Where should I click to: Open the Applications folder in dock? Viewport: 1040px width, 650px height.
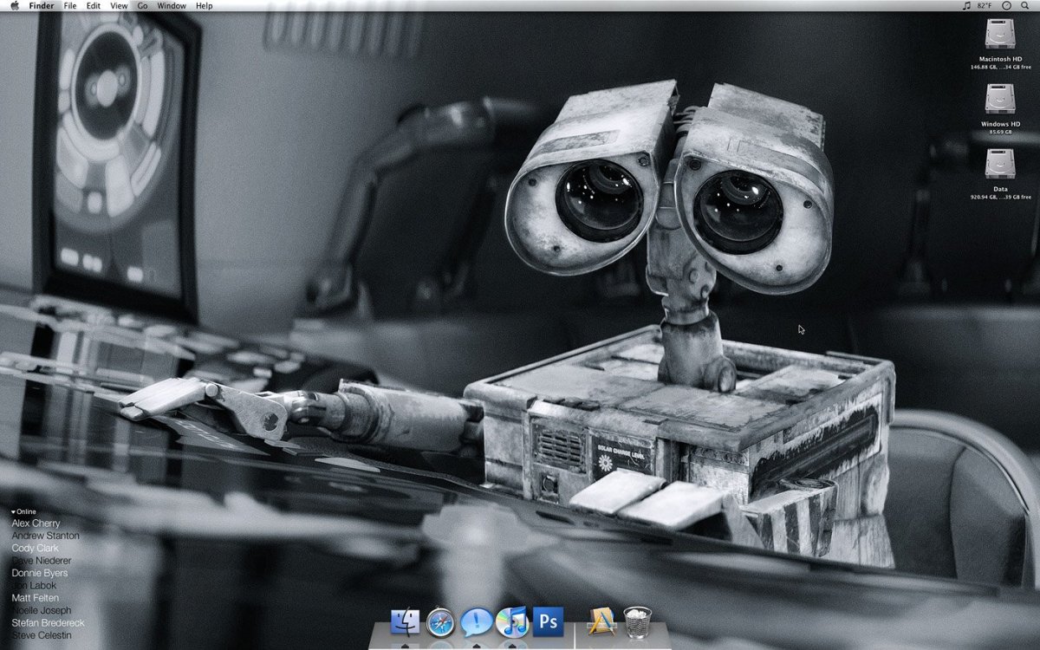[x=601, y=621]
